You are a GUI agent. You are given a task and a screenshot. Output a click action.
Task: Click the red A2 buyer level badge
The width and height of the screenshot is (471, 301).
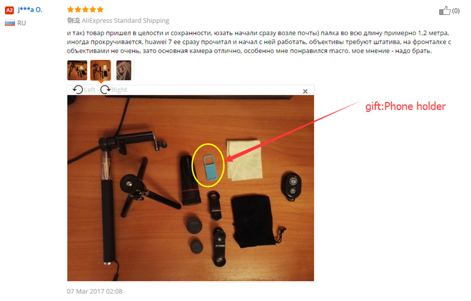click(x=9, y=10)
